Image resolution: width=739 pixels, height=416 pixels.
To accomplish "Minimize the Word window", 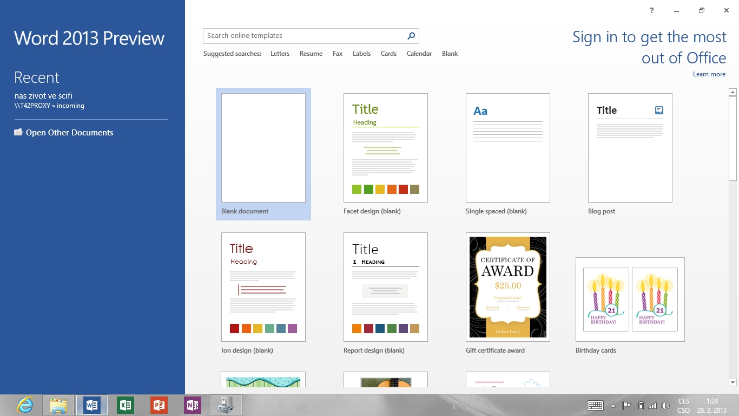I will 676,10.
